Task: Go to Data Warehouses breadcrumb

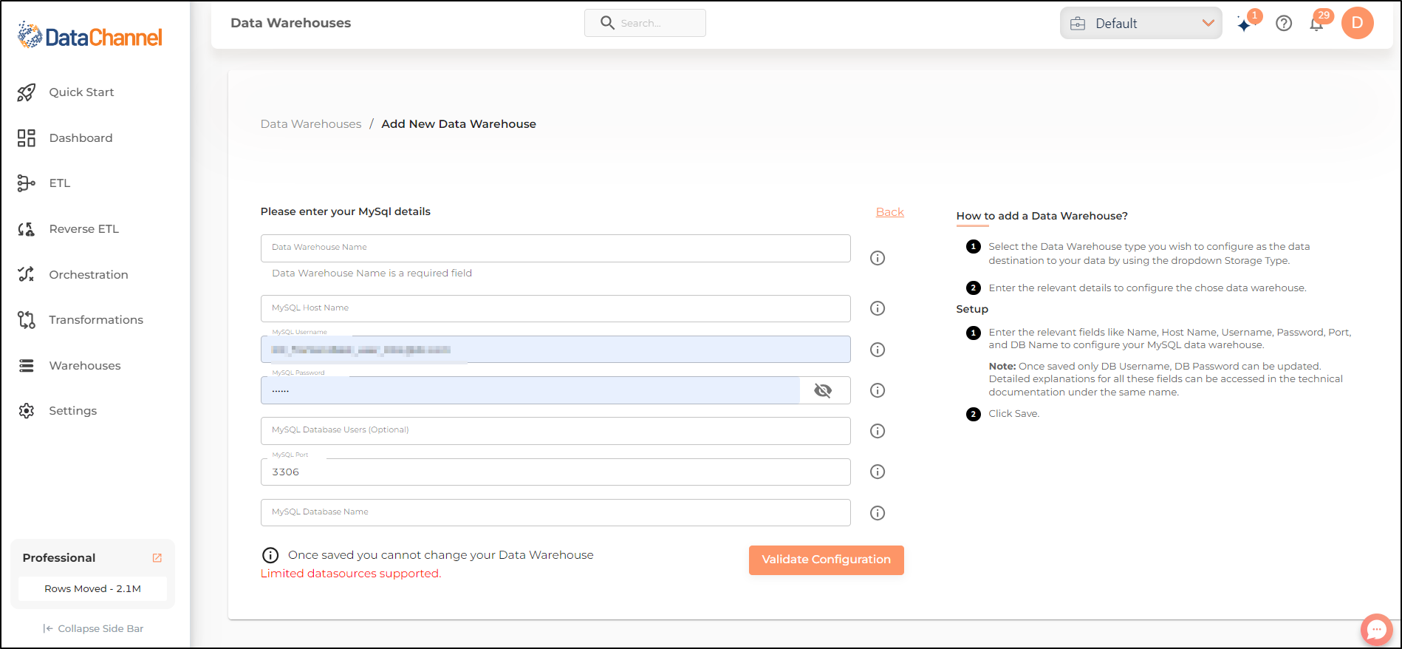Action: click(311, 124)
